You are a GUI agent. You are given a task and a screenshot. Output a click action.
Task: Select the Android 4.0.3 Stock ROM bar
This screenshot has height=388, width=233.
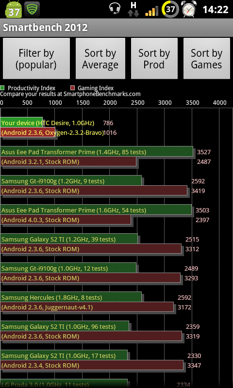point(66,220)
